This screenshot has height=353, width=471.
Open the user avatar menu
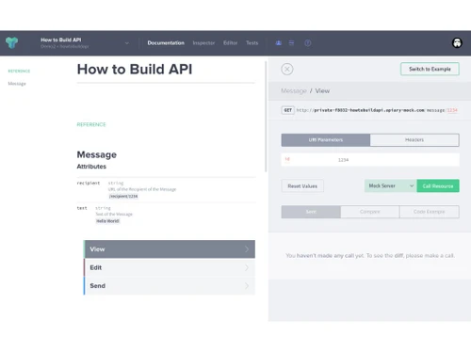click(457, 42)
